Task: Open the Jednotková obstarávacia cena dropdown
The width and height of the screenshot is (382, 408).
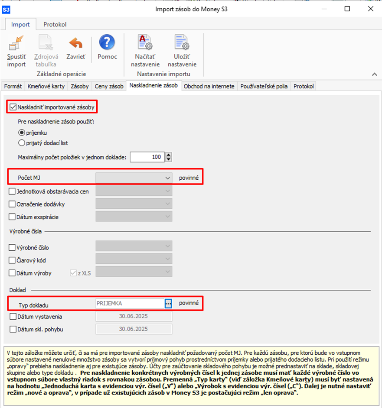Action: 134,191
